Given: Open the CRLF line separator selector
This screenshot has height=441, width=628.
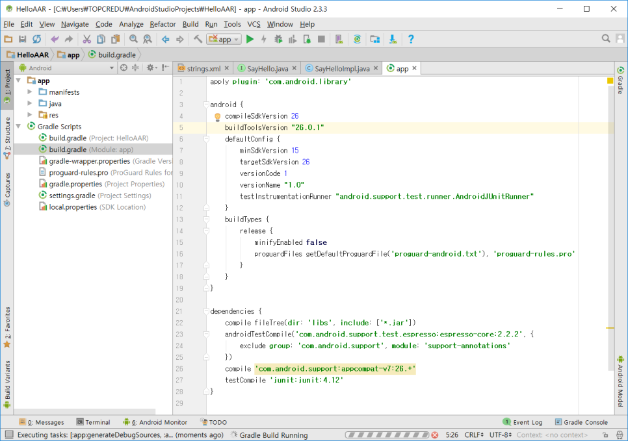Looking at the screenshot, I should (474, 435).
